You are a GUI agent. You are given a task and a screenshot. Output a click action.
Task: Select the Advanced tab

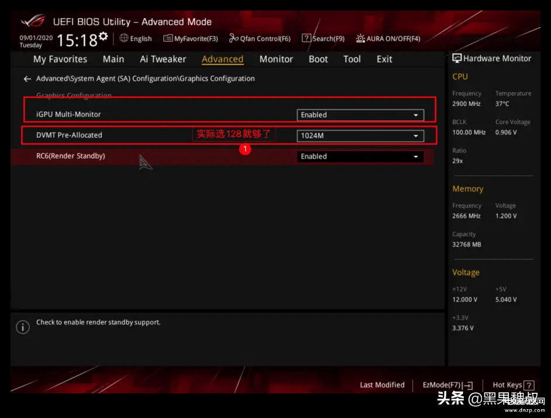[222, 59]
